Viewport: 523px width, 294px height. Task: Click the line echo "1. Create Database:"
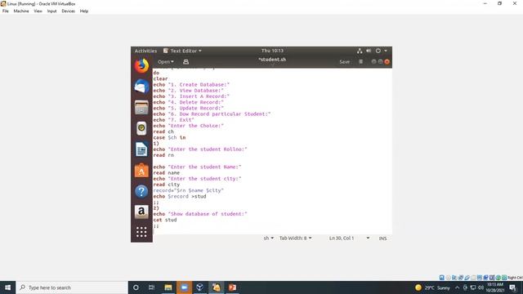click(191, 85)
